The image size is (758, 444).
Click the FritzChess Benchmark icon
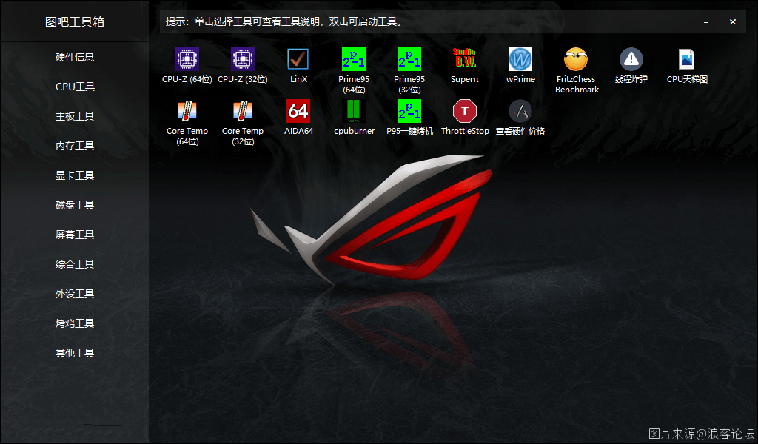[576, 59]
